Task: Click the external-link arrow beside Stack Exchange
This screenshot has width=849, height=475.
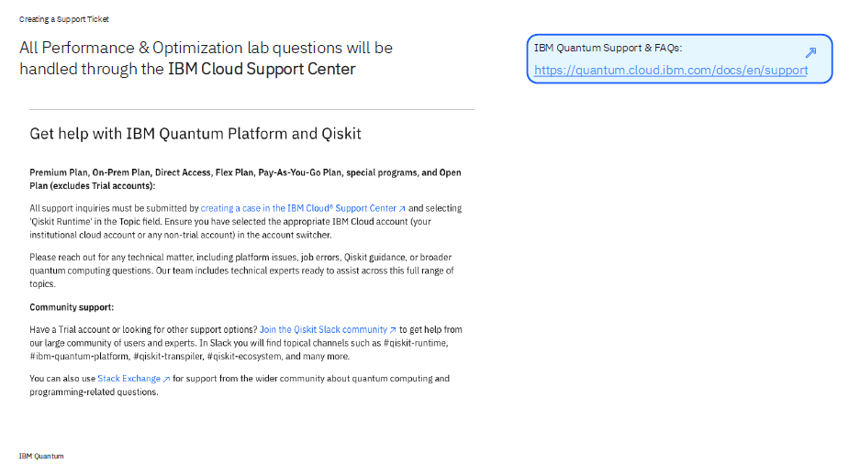Action: click(166, 379)
